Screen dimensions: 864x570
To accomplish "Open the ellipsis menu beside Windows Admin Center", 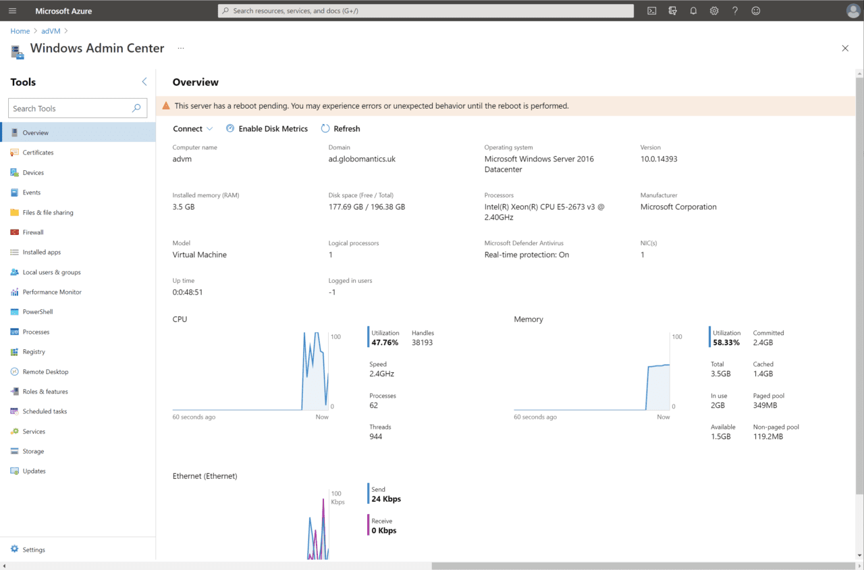I will 181,49.
